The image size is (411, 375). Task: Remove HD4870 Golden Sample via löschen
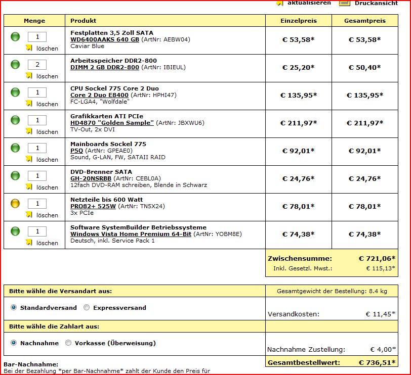pyautogui.click(x=47, y=131)
